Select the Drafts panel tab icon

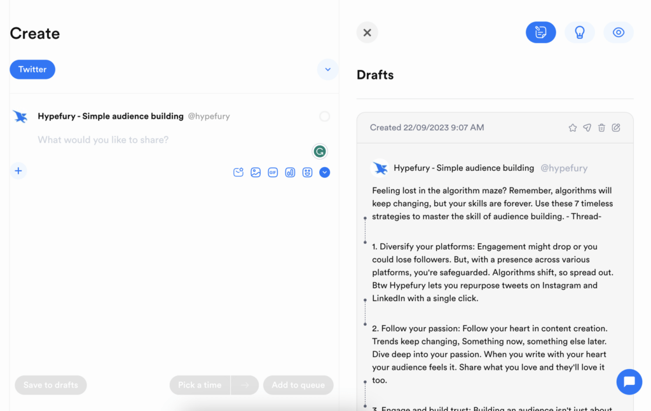[x=541, y=32]
